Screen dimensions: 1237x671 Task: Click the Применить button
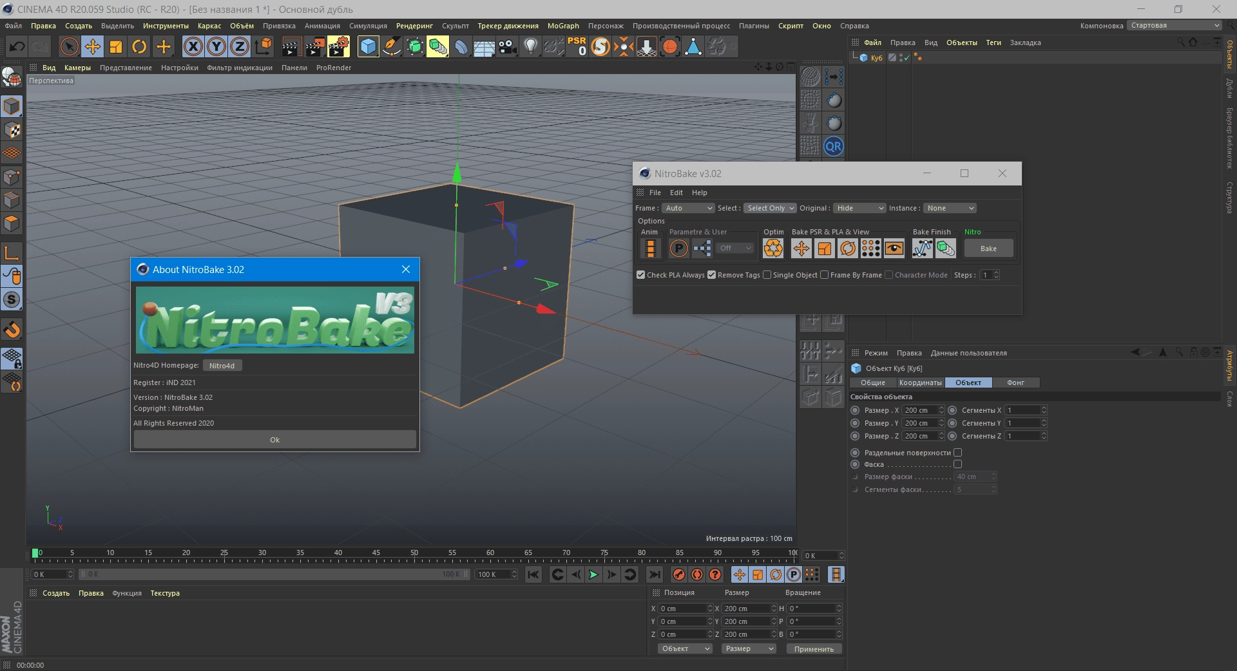pos(814,648)
